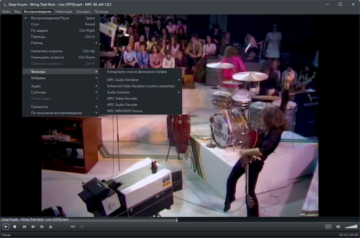
Task: Mute sound with the speaker icon
Action: pos(338,227)
